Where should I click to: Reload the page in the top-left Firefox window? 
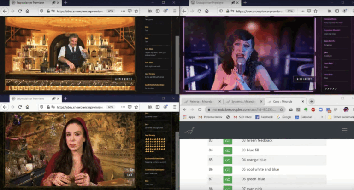(x=21, y=11)
